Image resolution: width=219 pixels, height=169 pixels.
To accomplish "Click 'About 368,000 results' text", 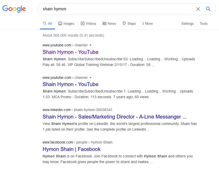I will pyautogui.click(x=73, y=35).
